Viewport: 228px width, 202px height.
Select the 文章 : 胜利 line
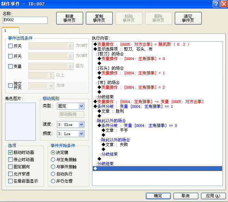[157, 111]
